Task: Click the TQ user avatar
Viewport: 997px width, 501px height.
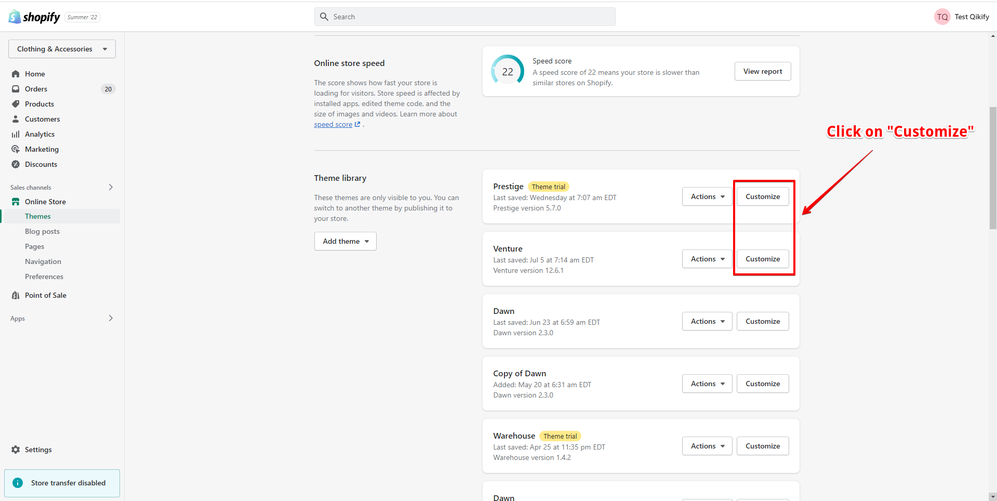Action: point(942,17)
